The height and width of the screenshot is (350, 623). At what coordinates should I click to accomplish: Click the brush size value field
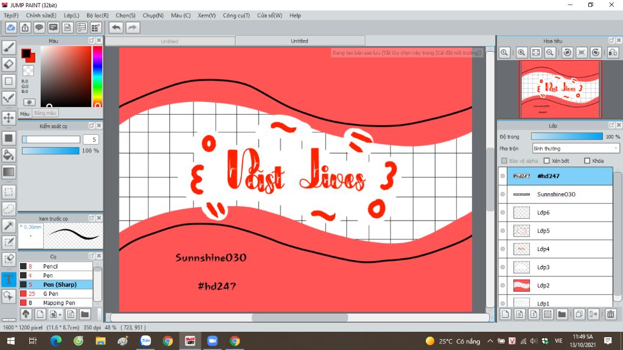[91, 139]
